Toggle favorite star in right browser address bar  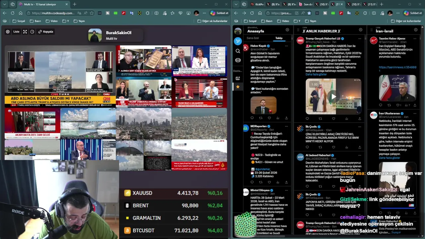[x=309, y=13]
